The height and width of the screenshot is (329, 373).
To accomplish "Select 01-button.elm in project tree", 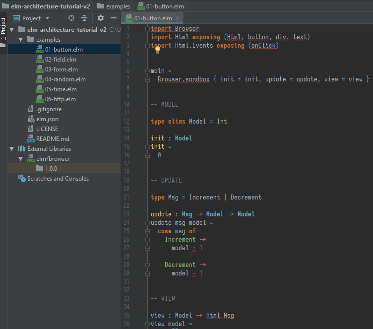I will (64, 50).
